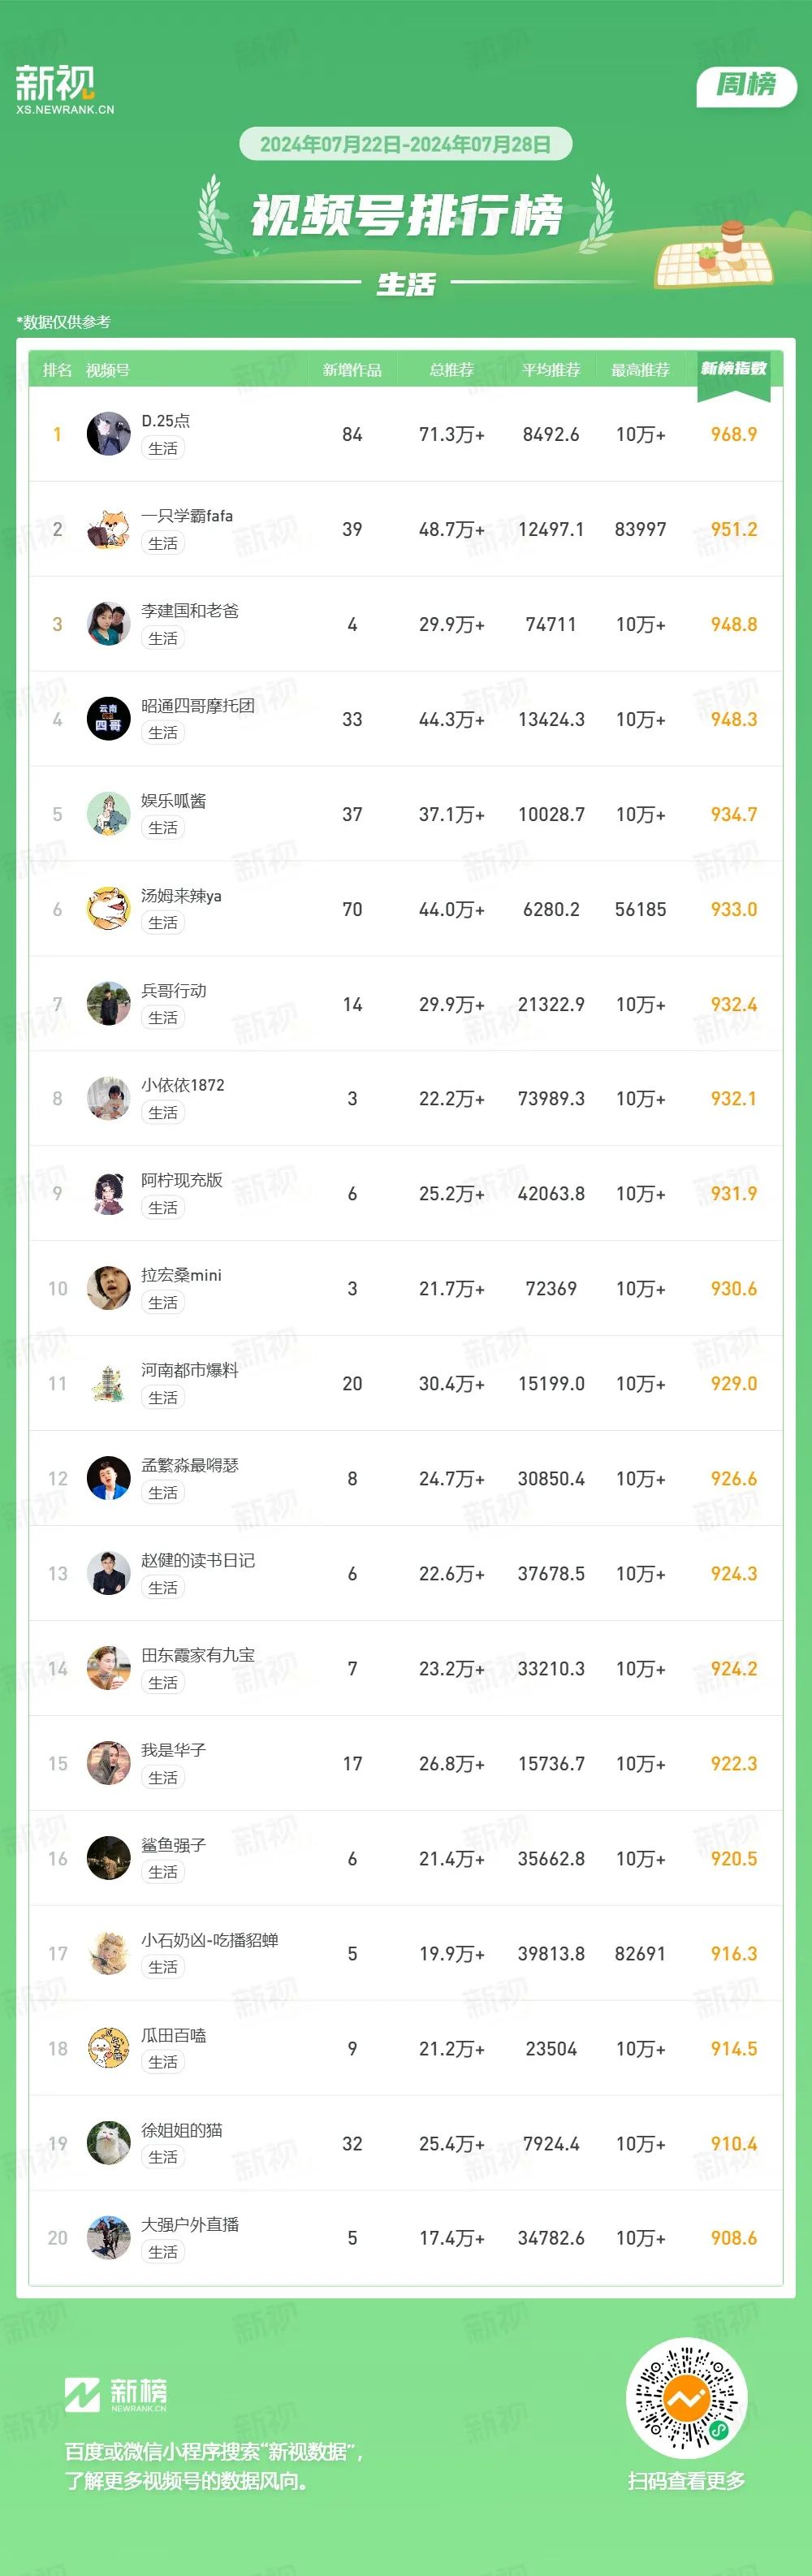The image size is (812, 2576).
Task: Click the D.25点 account avatar
Action: click(x=108, y=434)
